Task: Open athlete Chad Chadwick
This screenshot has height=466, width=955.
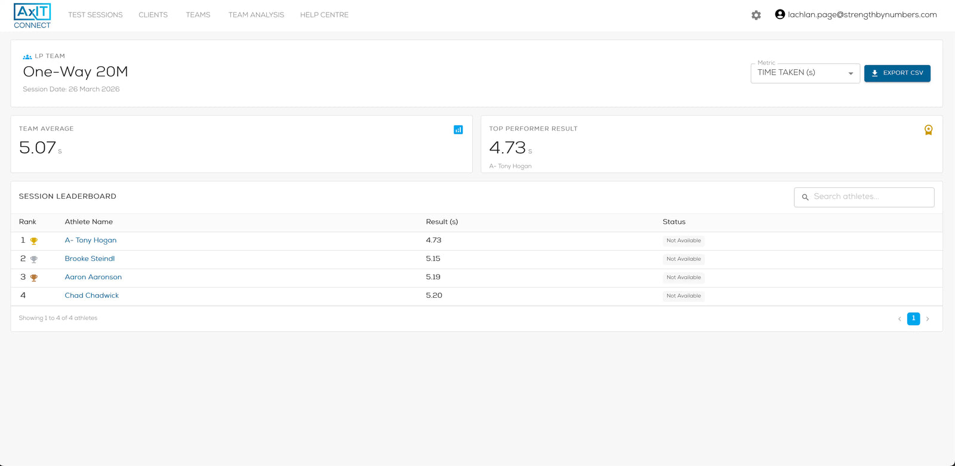Action: tap(92, 296)
